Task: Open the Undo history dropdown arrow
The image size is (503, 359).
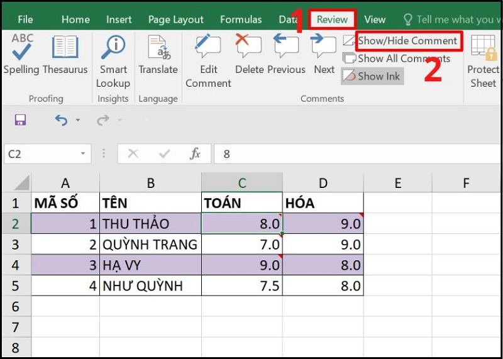Action: point(78,120)
